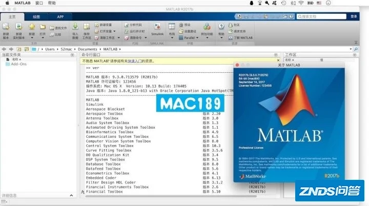The image size is (369, 206).
Task: Click the Save Workspace (保存工作区) icon
Action: tap(87, 26)
